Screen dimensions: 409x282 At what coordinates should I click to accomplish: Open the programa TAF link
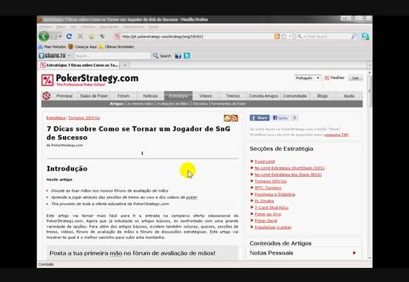pos(336,135)
